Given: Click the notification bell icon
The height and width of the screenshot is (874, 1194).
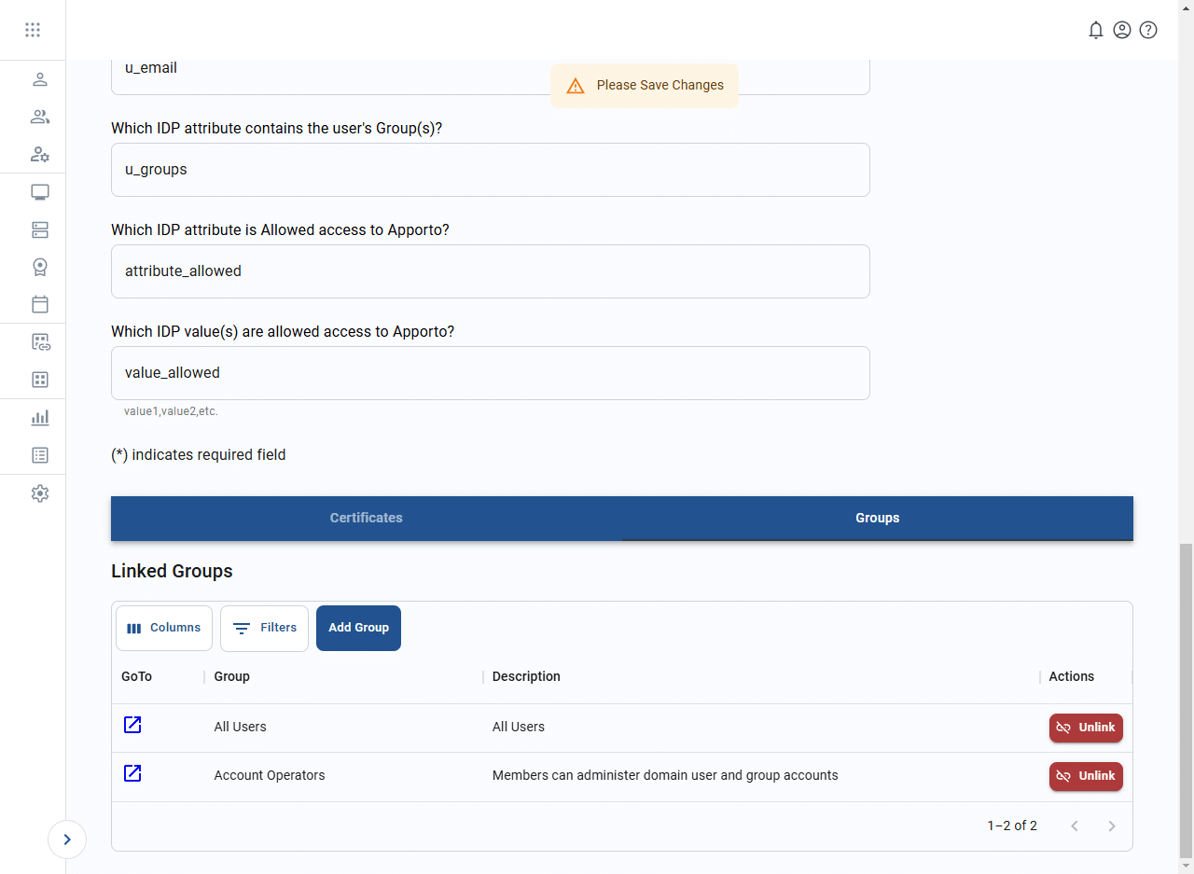Looking at the screenshot, I should 1096,30.
